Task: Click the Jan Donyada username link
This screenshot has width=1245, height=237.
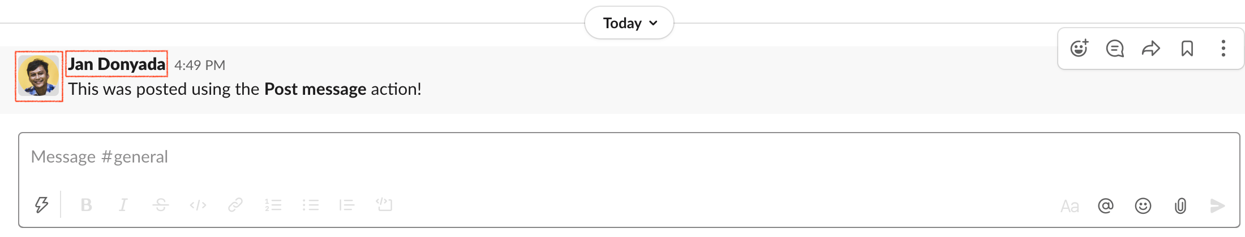Action: [117, 64]
